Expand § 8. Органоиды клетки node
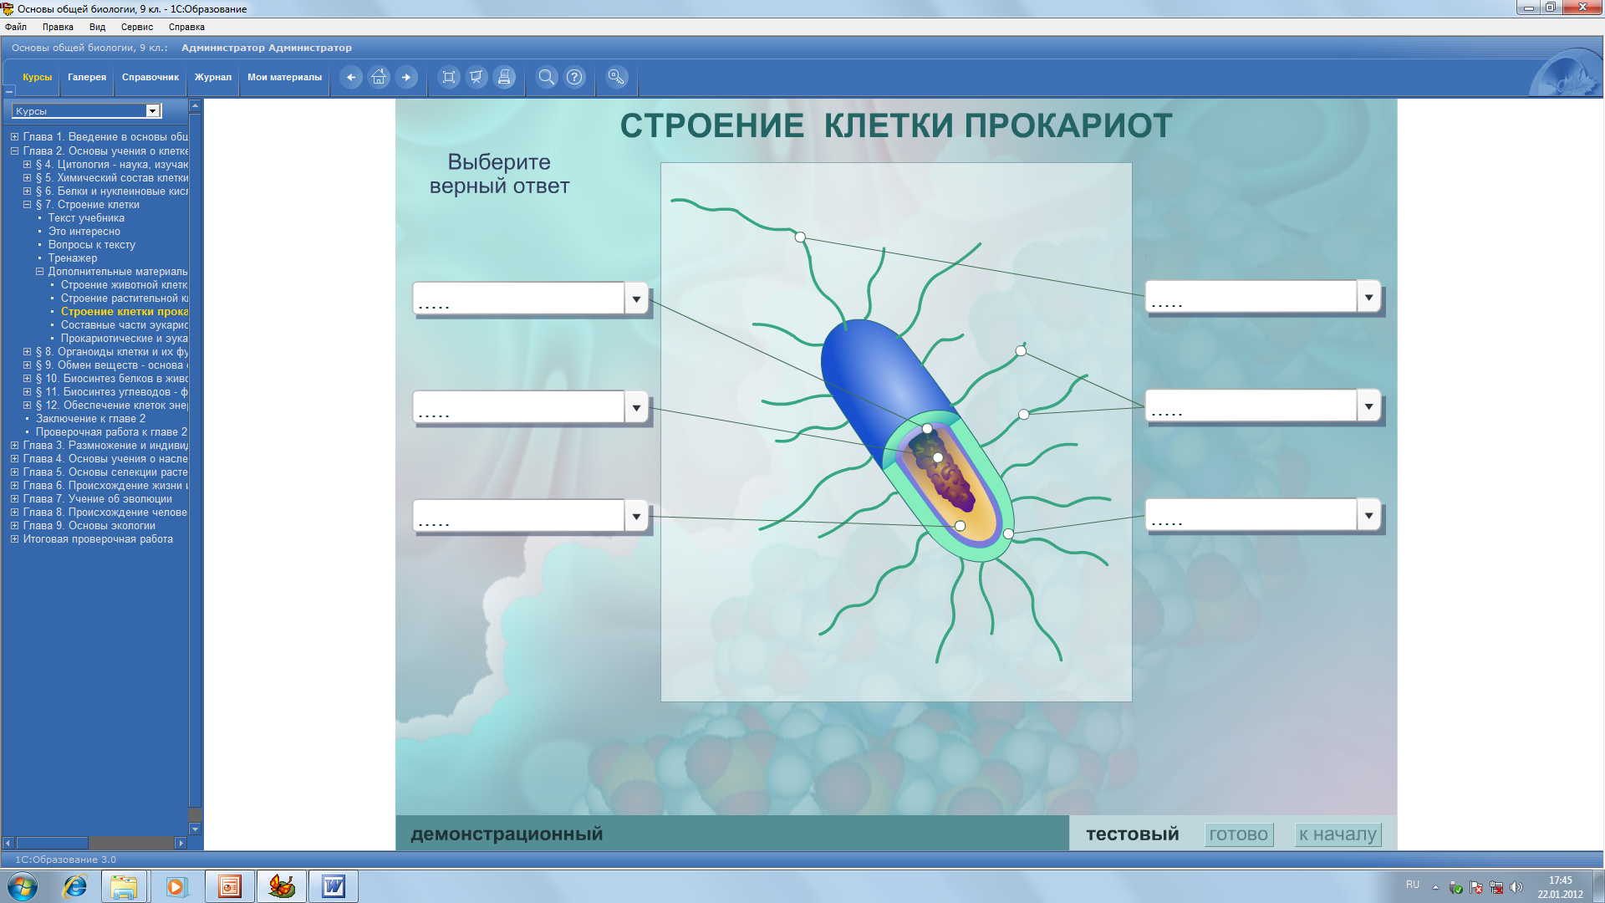 coord(27,352)
